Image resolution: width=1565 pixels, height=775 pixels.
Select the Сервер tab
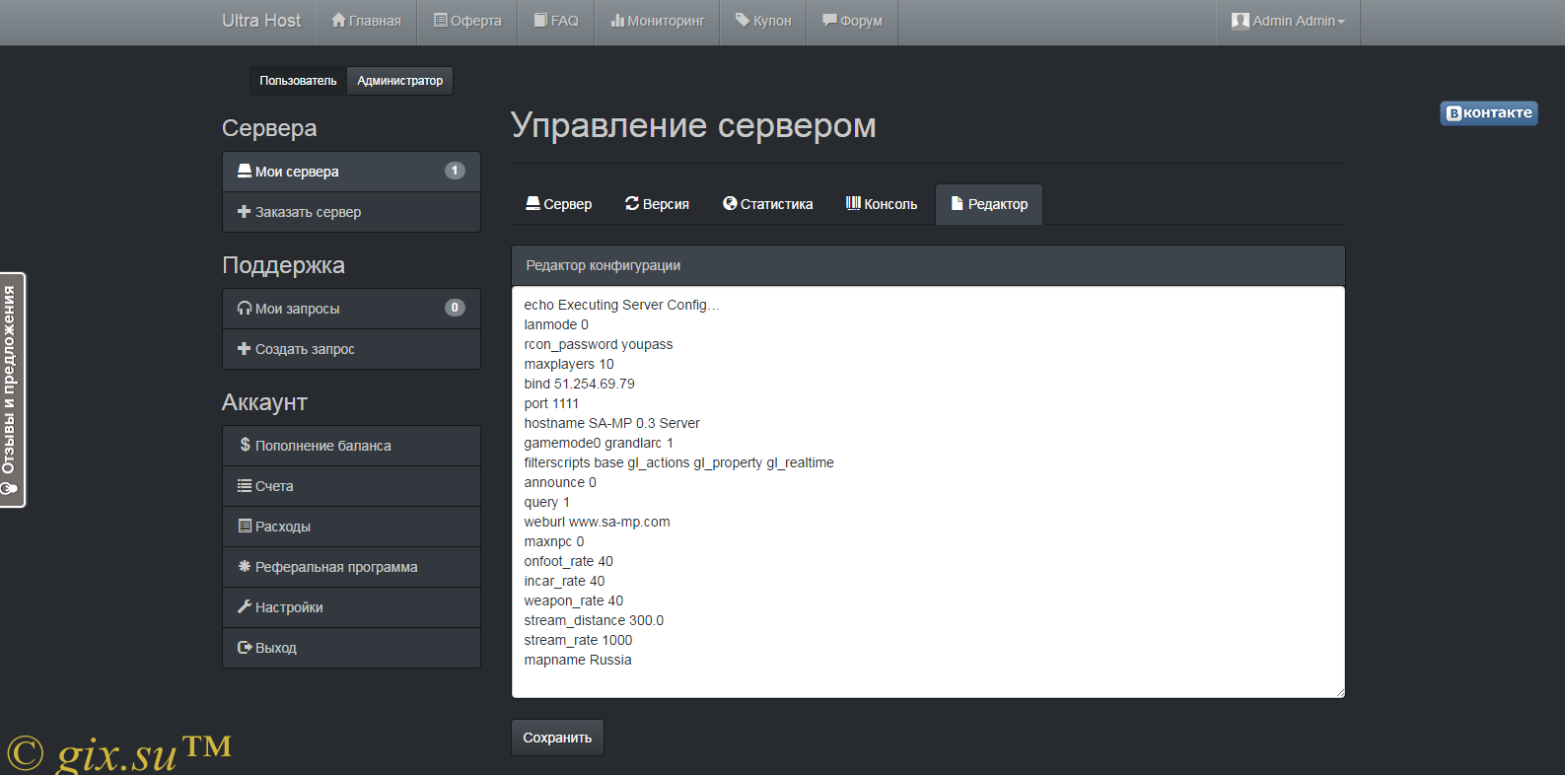click(558, 204)
